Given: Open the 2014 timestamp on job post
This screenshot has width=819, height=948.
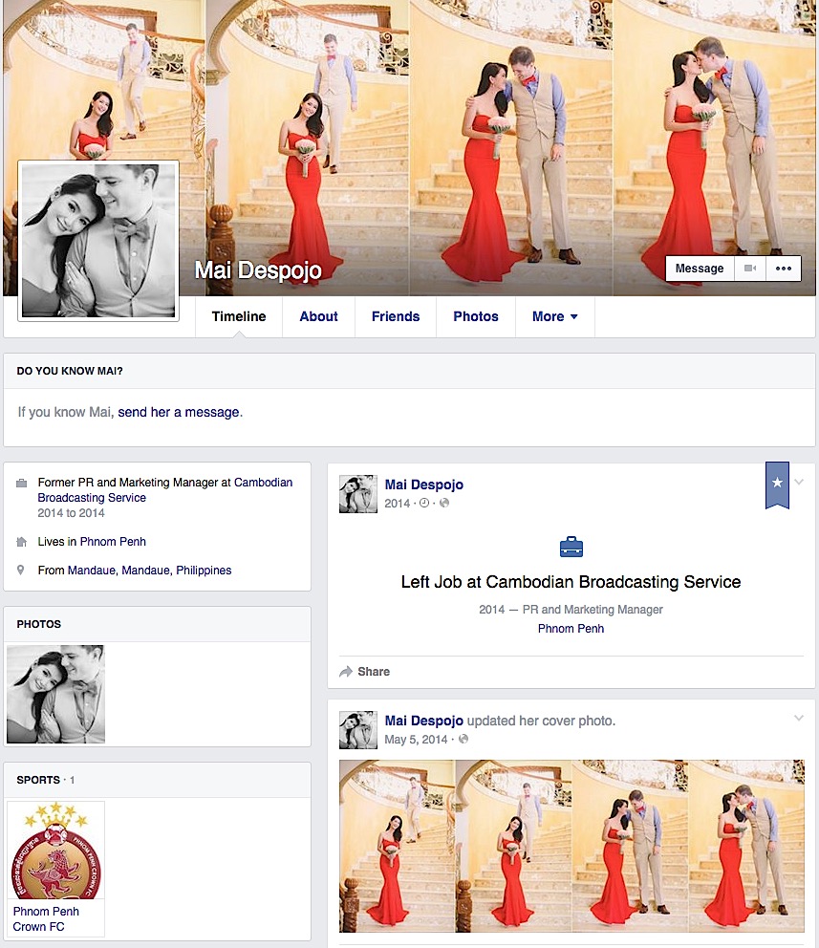Looking at the screenshot, I should (398, 503).
